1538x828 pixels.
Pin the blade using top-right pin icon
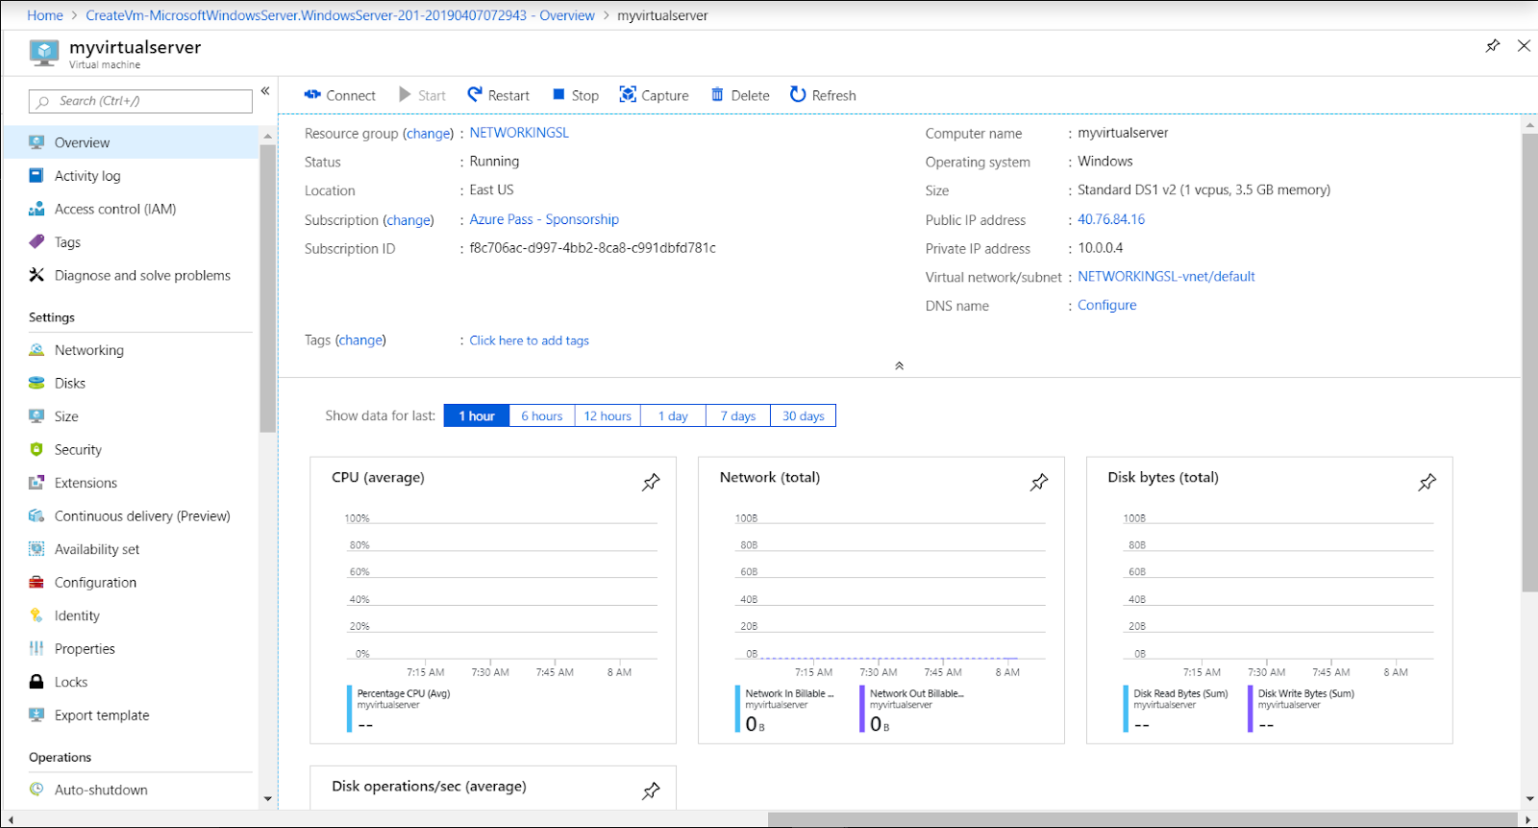[1493, 45]
